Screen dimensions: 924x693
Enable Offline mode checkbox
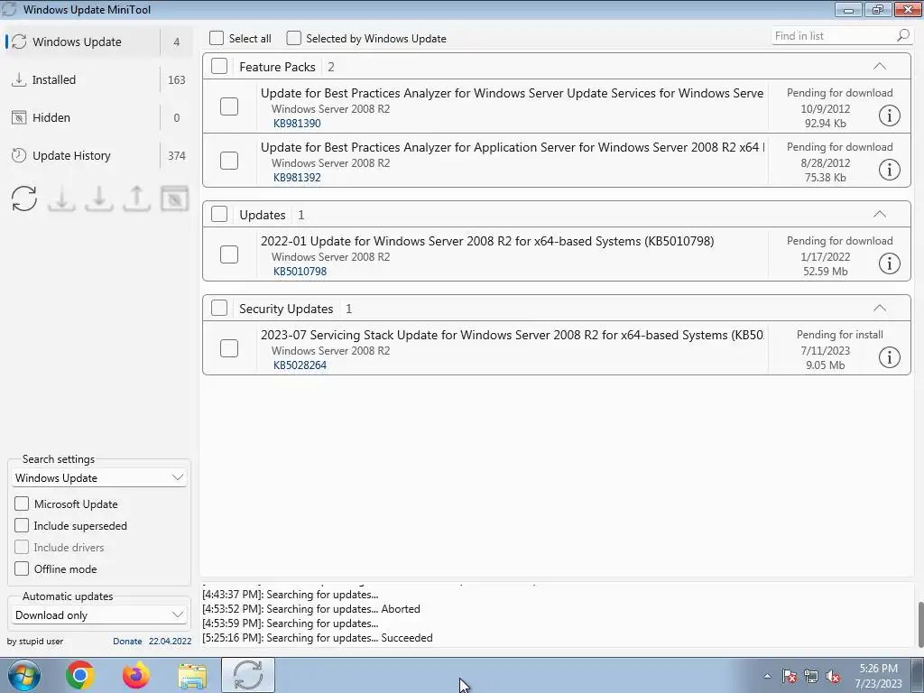coord(22,568)
